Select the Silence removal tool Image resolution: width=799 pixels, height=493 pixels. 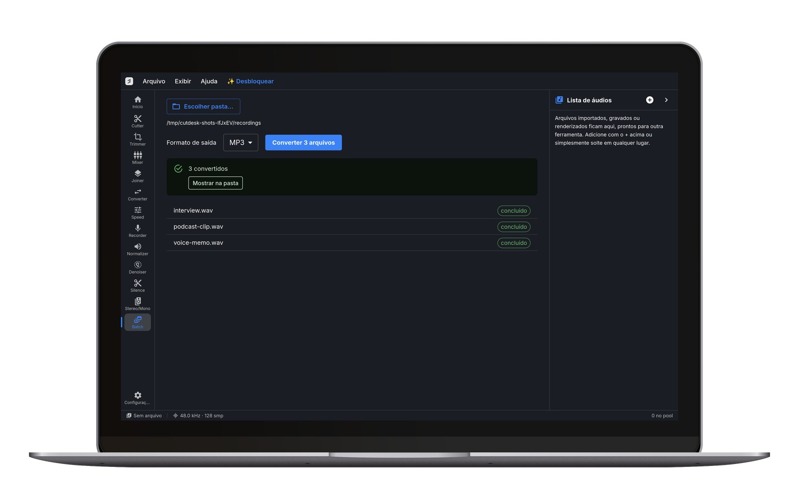click(137, 286)
